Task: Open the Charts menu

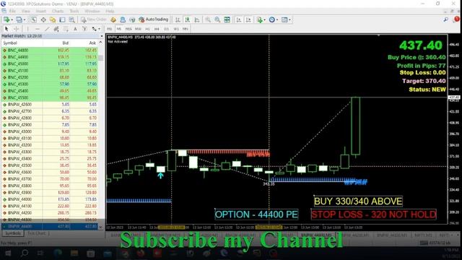Action: click(58, 12)
